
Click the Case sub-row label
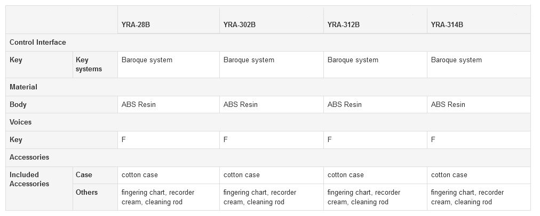(x=84, y=175)
